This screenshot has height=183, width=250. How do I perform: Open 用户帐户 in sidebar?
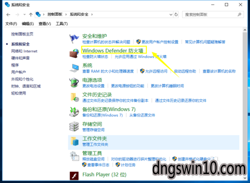coord(18,72)
